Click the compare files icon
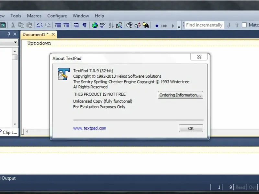Image resolution: width=259 pixels, height=194 pixels. click(119, 25)
